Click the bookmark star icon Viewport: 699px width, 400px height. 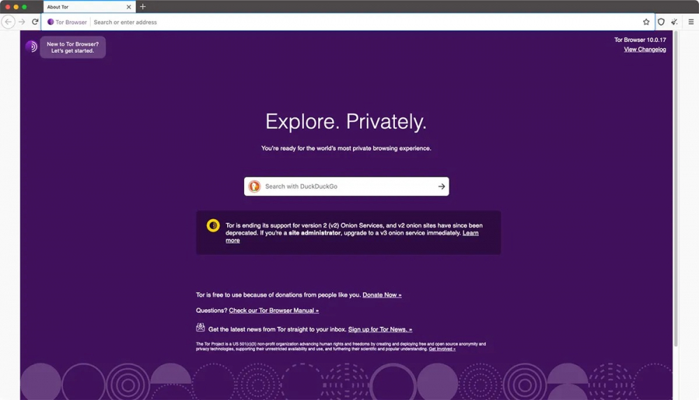click(646, 22)
